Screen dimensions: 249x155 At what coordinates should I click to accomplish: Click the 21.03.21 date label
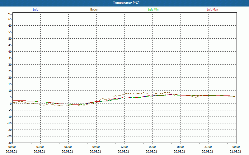click(236, 151)
